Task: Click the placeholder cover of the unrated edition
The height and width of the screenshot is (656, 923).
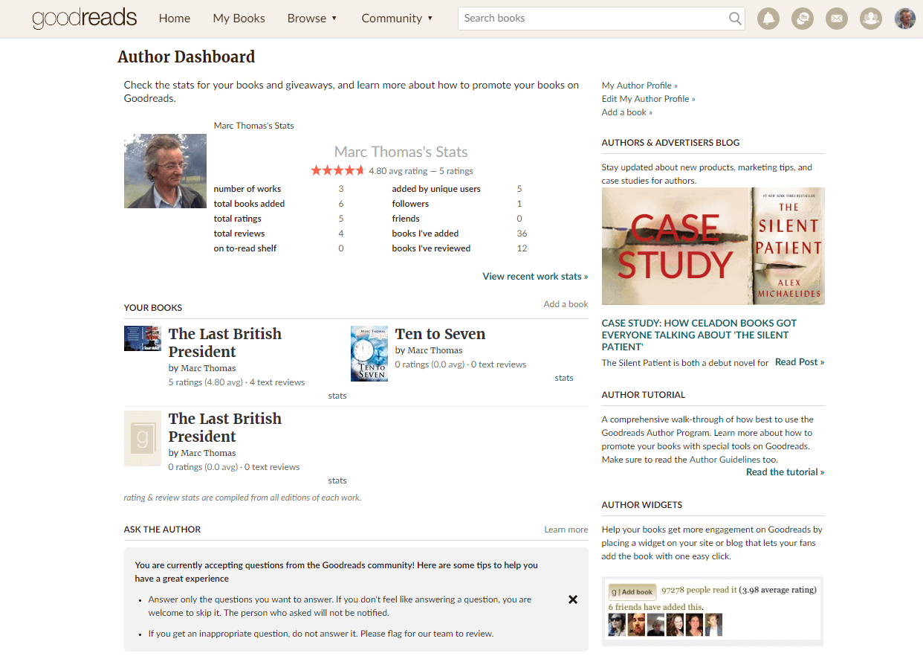Action: (143, 439)
